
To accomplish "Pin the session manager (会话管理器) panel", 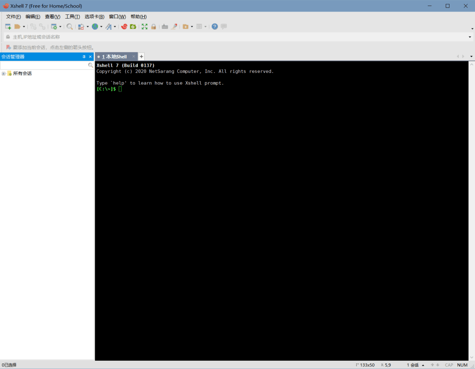I will pyautogui.click(x=84, y=57).
